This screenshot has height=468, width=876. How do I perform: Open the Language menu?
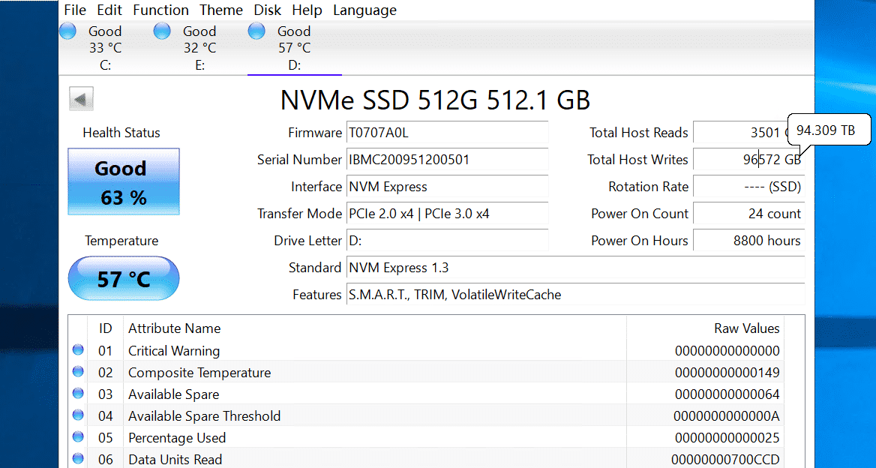coord(364,10)
